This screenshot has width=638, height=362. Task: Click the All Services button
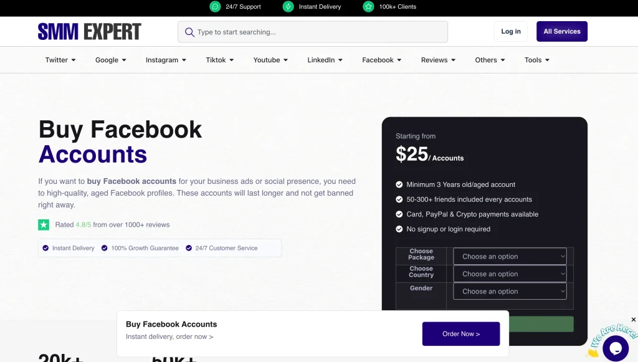(561, 32)
